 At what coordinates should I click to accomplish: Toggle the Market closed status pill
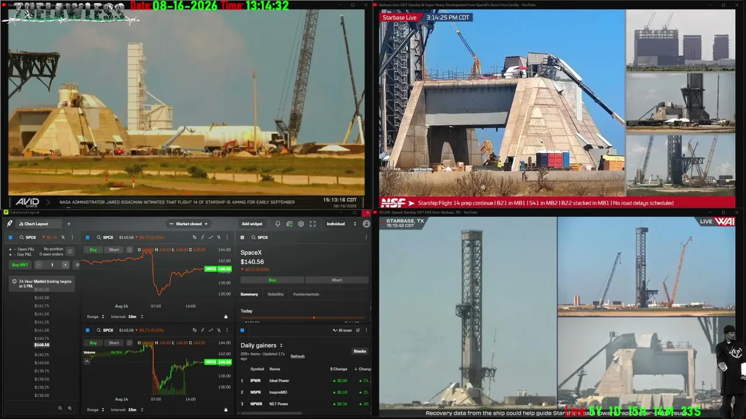[x=188, y=223]
